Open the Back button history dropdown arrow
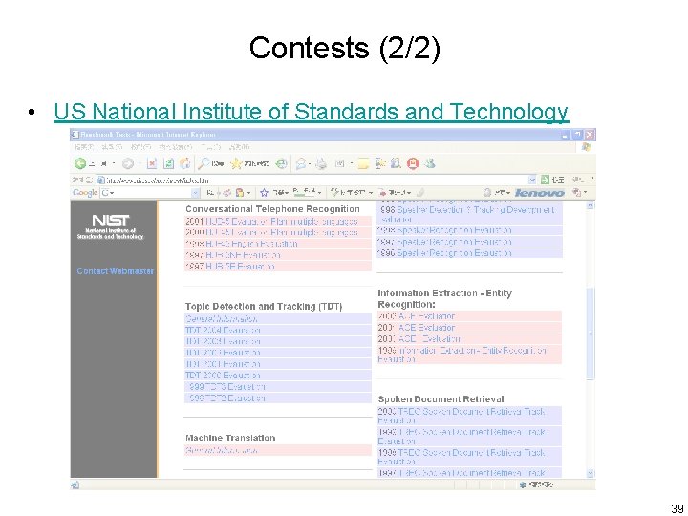This screenshot has width=688, height=516. tap(114, 163)
